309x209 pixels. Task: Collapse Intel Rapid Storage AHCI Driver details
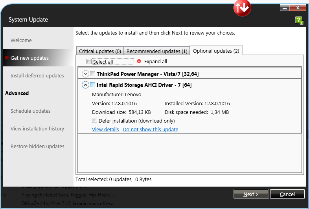coord(85,84)
